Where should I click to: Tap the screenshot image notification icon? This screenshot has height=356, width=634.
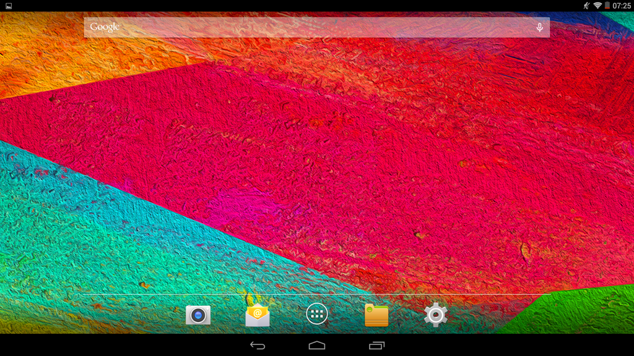click(x=9, y=6)
